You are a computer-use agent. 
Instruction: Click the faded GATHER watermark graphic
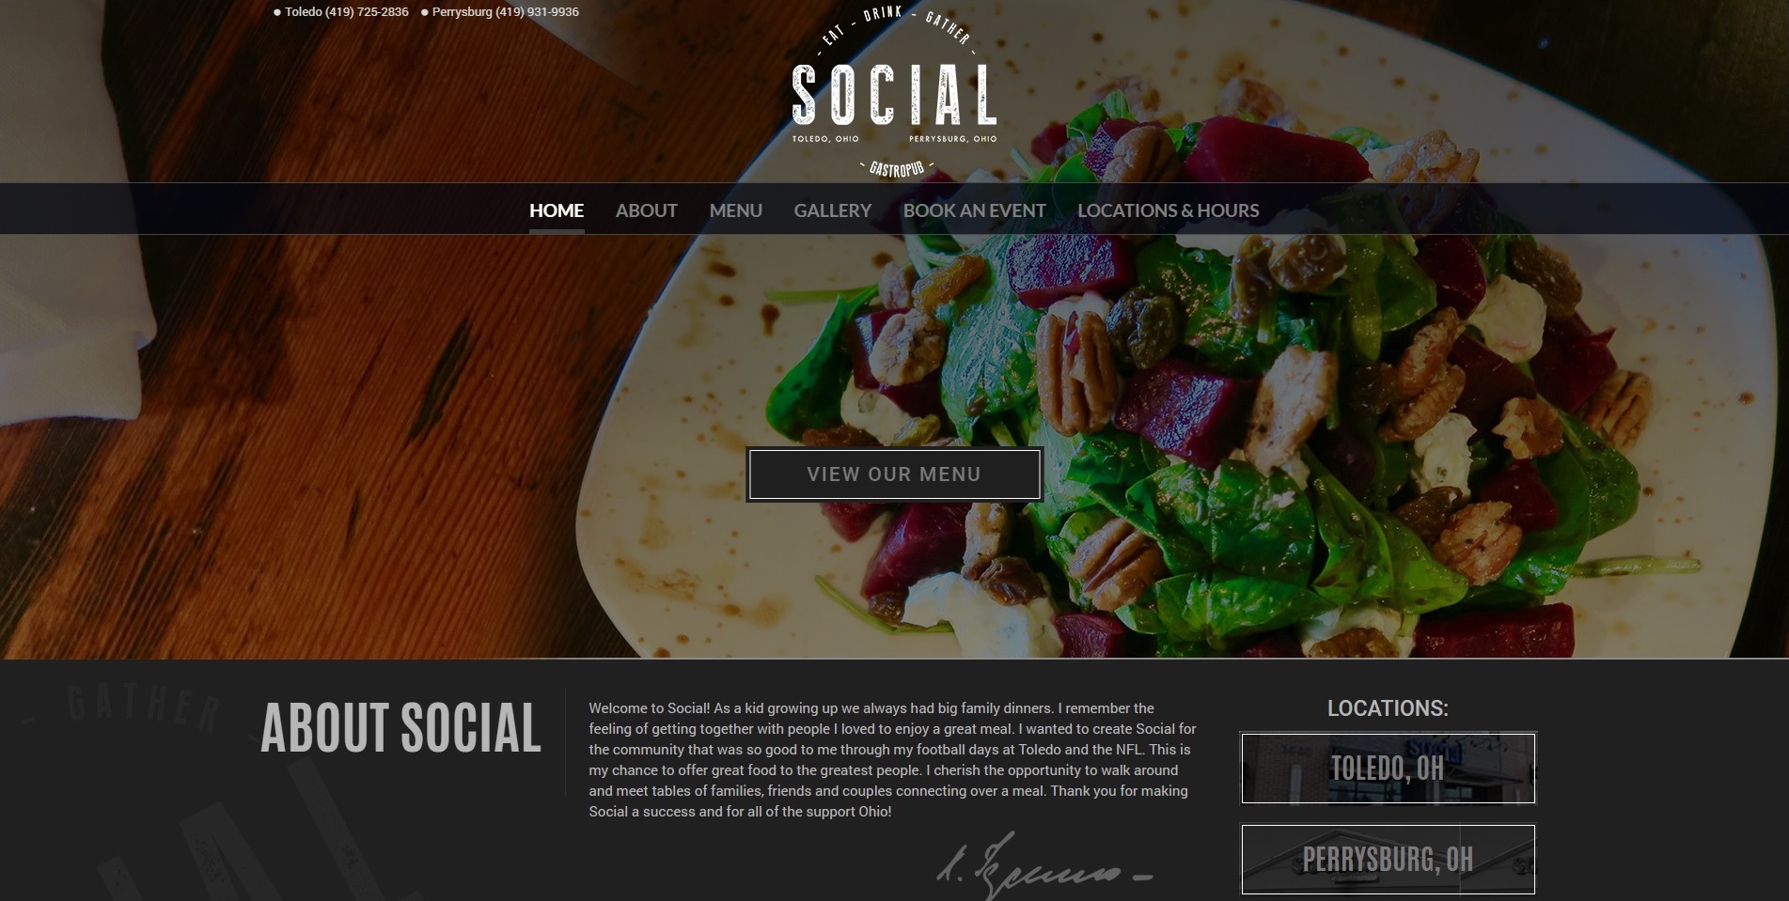tap(141, 710)
